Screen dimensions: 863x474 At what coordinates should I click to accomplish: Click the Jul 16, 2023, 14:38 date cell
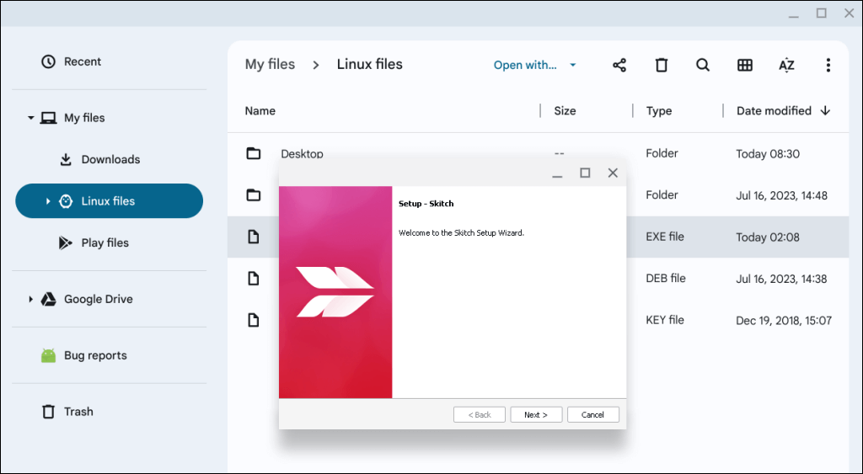(781, 280)
